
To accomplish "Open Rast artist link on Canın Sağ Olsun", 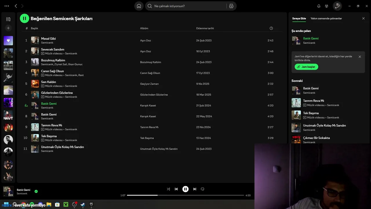I will coord(81,75).
